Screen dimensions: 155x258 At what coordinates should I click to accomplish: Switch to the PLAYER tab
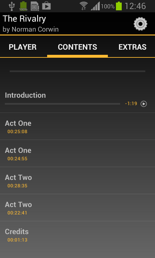tap(23, 47)
